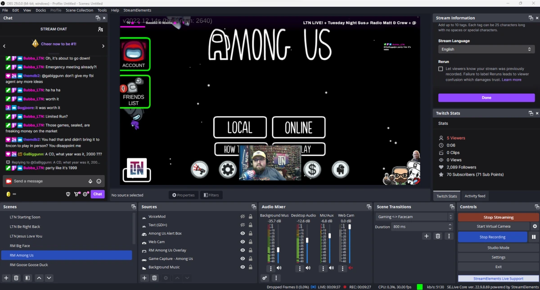The height and width of the screenshot is (290, 540).
Task: Show the VoiceMod source
Action: [x=243, y=216]
